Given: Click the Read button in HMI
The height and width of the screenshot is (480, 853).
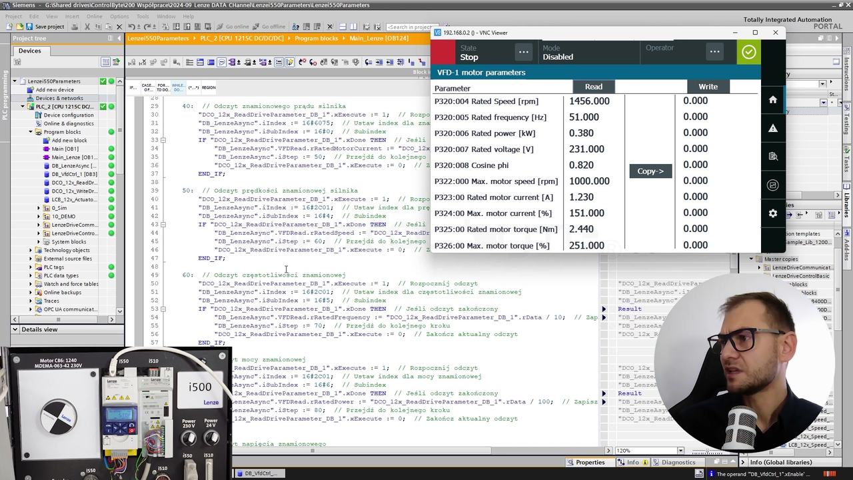Looking at the screenshot, I should pyautogui.click(x=594, y=87).
